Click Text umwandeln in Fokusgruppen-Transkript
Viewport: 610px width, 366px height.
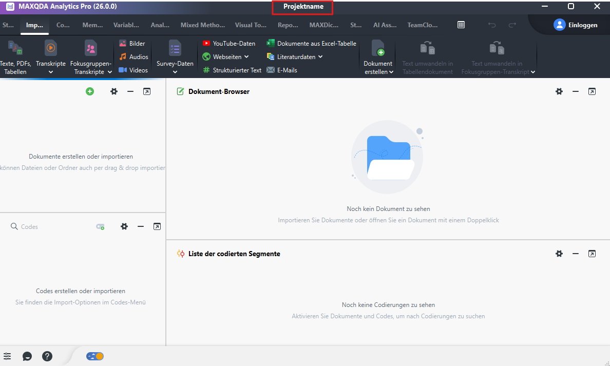click(x=497, y=57)
